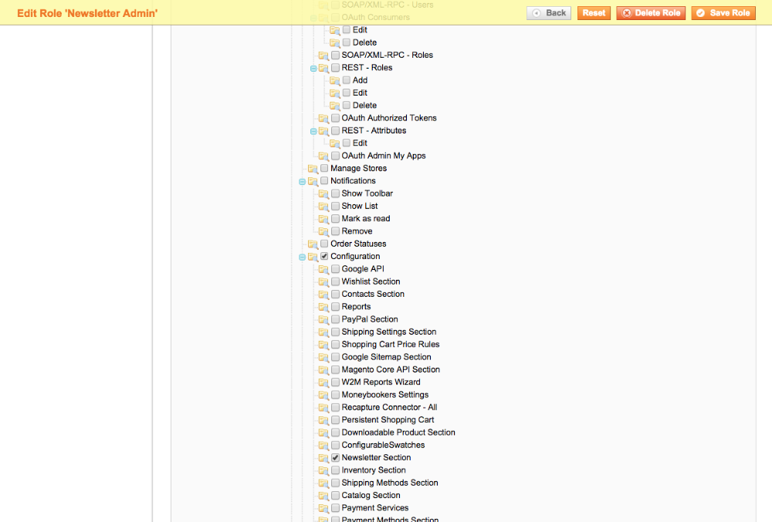Viewport: 772px width, 522px height.
Task: Click the Delete Role button
Action: [651, 13]
